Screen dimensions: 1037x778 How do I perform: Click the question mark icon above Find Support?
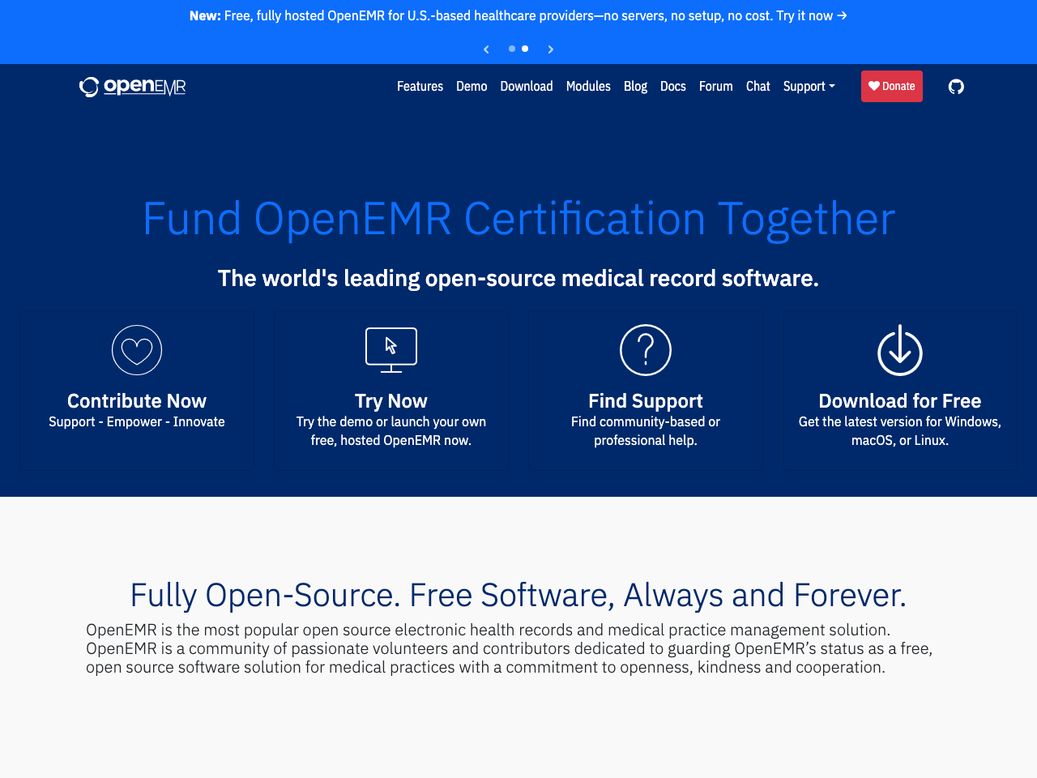click(645, 350)
